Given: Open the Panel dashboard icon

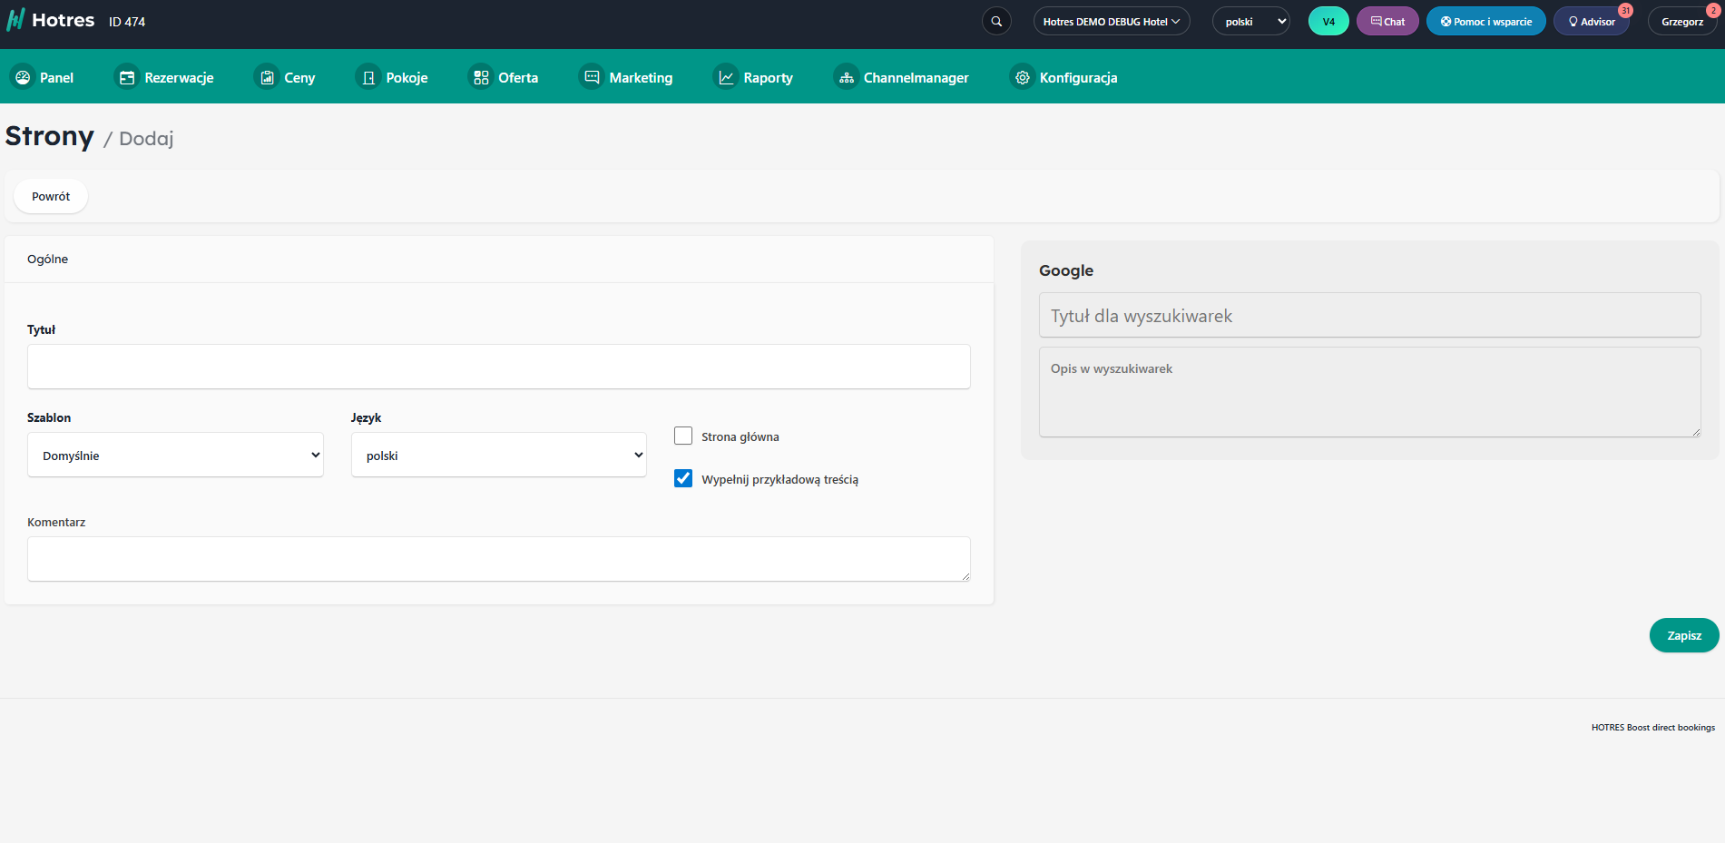Looking at the screenshot, I should click(23, 78).
